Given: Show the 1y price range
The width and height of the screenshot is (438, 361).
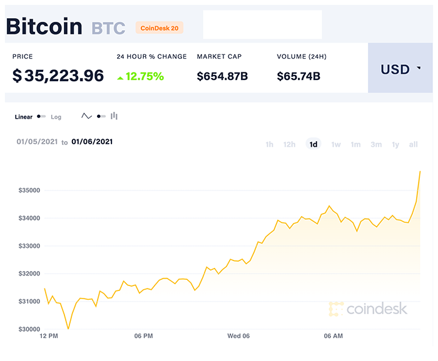Looking at the screenshot, I should tap(395, 144).
